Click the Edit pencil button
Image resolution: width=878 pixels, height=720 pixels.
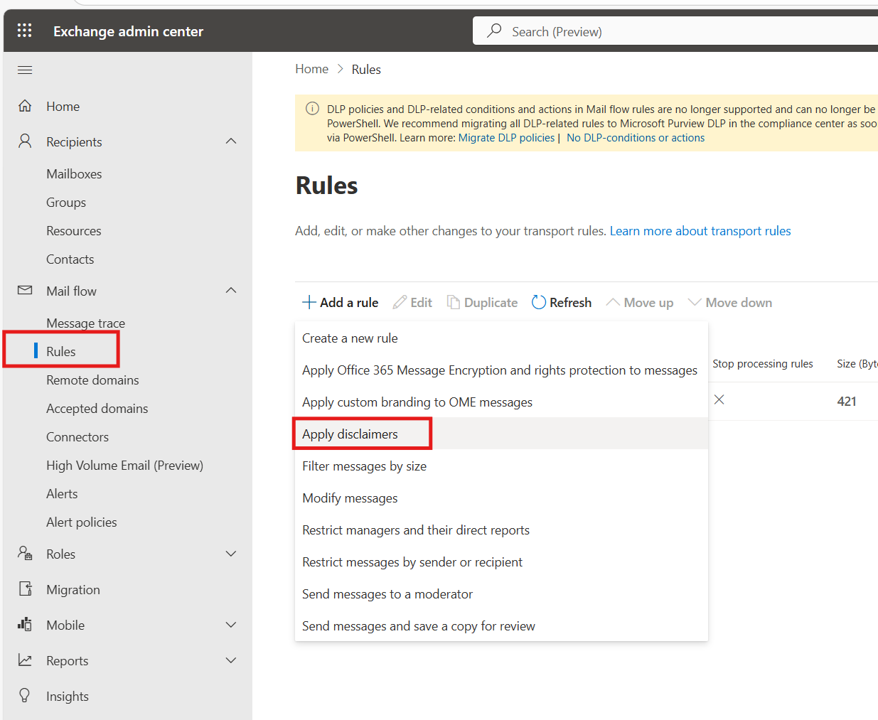412,303
